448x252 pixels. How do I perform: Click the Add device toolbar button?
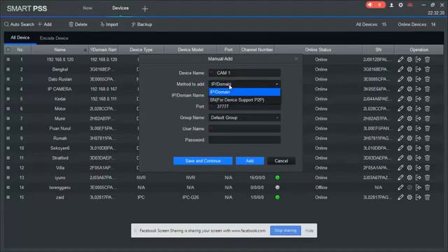[x=45, y=24]
